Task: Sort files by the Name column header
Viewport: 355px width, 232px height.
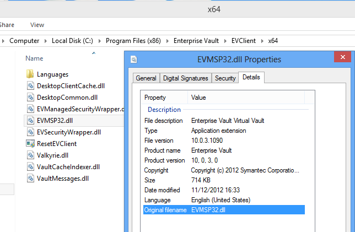Action: pyautogui.click(x=34, y=58)
